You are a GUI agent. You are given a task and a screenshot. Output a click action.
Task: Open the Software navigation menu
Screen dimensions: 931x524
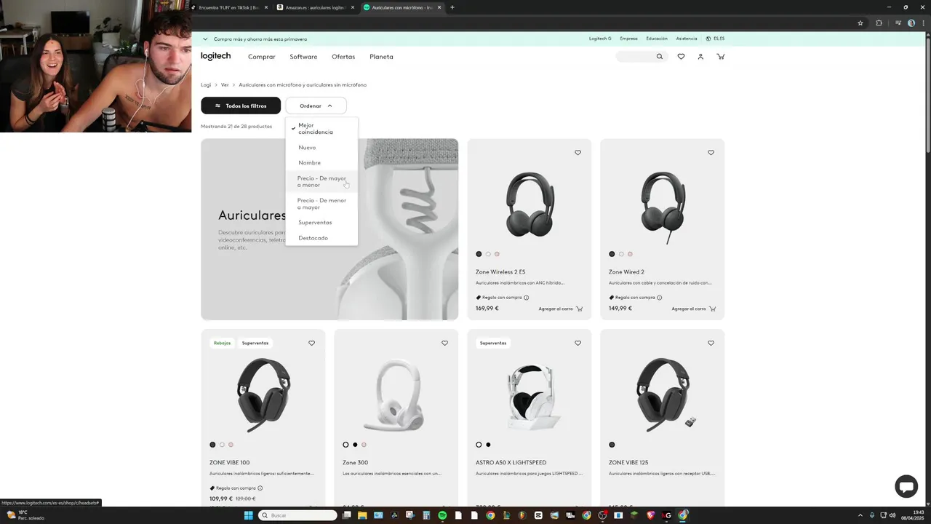pos(303,57)
